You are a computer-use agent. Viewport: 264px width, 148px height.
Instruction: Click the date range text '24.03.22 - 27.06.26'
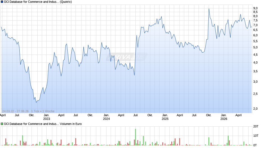tap(15, 111)
